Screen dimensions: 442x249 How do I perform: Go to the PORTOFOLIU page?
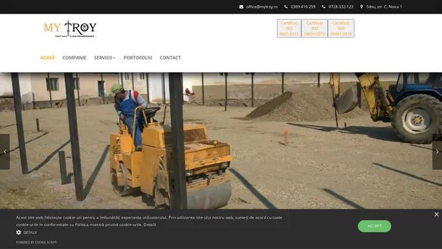(x=138, y=58)
